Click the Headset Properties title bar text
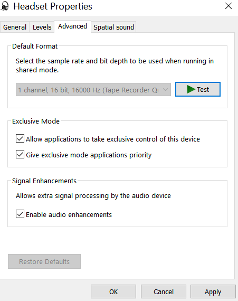Screen dimensions: 238x301 click(x=53, y=6)
